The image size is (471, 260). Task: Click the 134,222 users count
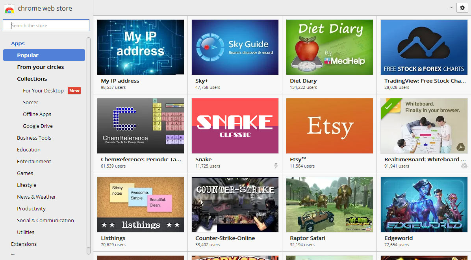click(303, 88)
